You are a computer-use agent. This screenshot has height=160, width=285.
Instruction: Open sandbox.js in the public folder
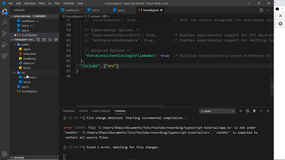tap(30, 59)
